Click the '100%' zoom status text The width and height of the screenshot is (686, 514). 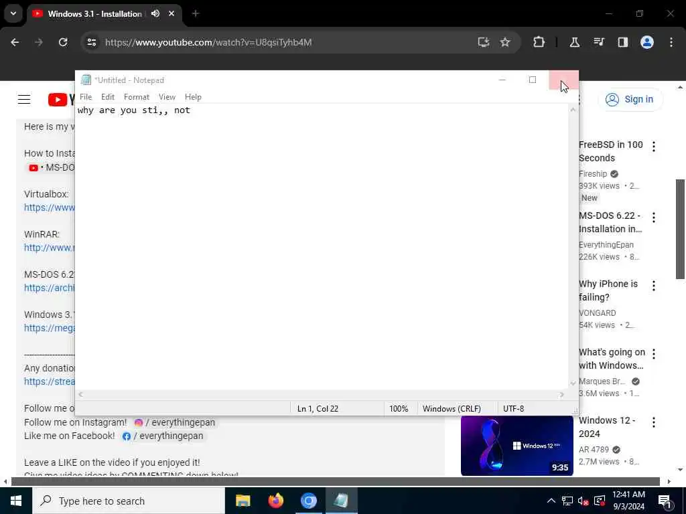(399, 409)
